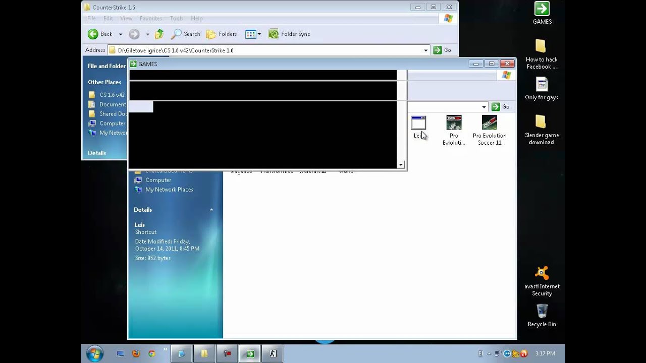The height and width of the screenshot is (363, 646).
Task: Click the scroll-down arrow of the black panel
Action: 401,165
